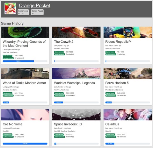The image size is (153, 148).
Task: Click Gamerscore badge on The Crew 2 card
Action: point(59,52)
